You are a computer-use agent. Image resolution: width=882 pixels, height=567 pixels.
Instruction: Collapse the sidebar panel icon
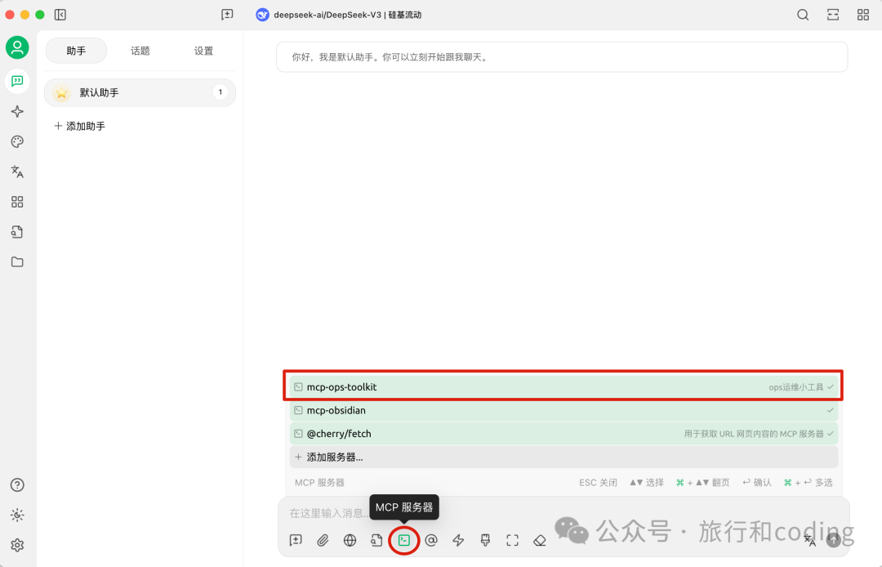(x=60, y=15)
